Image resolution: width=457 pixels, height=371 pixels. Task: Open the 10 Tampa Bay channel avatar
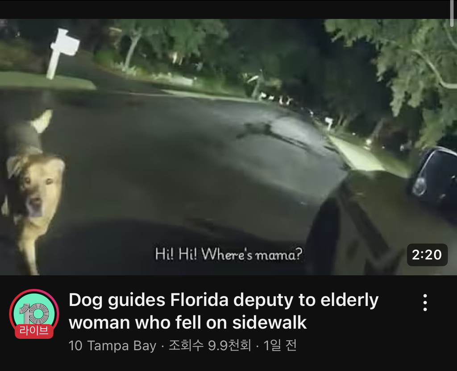[x=34, y=314]
